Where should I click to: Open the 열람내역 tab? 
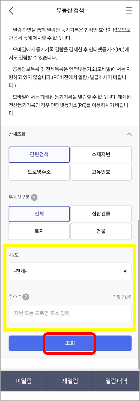tap(117, 381)
